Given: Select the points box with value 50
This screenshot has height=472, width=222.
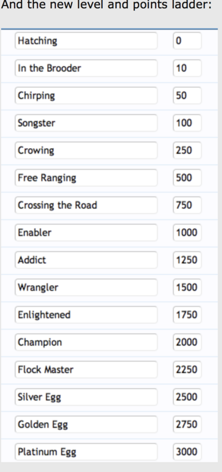Looking at the screenshot, I should (x=187, y=96).
